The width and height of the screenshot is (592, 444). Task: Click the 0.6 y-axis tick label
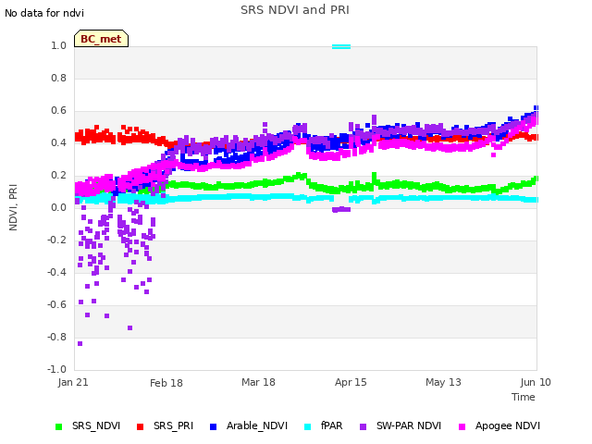[x=58, y=111]
